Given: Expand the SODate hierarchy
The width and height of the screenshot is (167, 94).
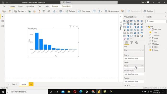Looking at the screenshot, I should (148, 44).
